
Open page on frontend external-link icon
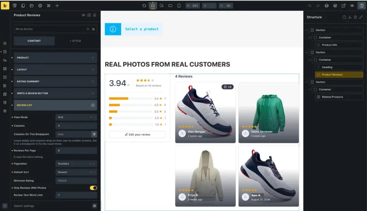coord(343,6)
